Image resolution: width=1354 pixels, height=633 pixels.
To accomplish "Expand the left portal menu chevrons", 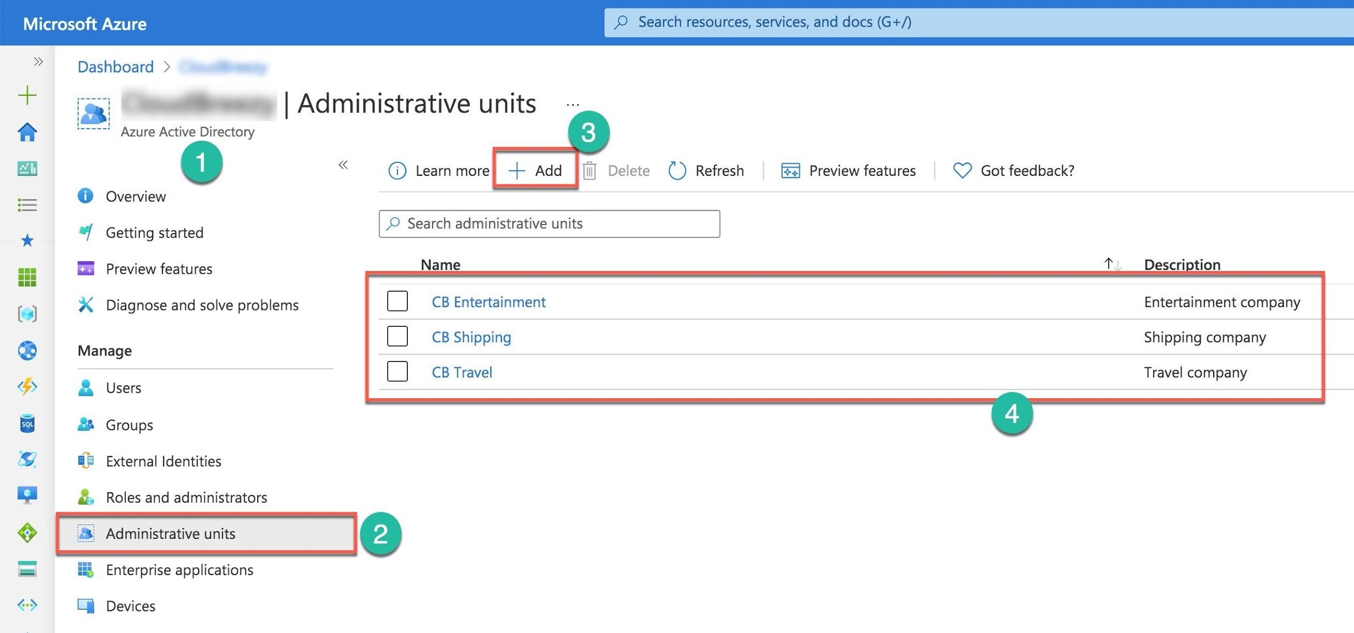I will tap(38, 61).
